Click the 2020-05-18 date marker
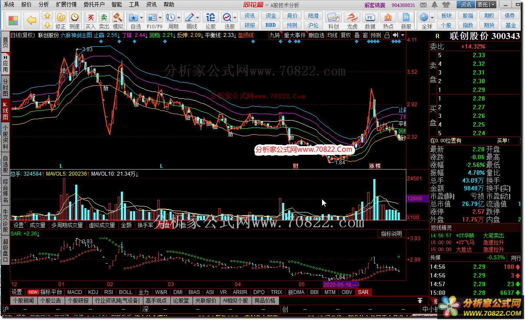Image resolution: width=525 pixels, height=320 pixels. (341, 284)
